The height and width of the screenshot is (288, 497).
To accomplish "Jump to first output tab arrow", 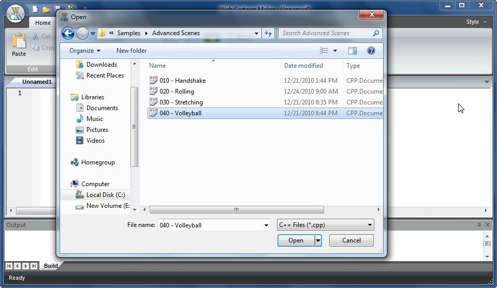I will point(9,266).
